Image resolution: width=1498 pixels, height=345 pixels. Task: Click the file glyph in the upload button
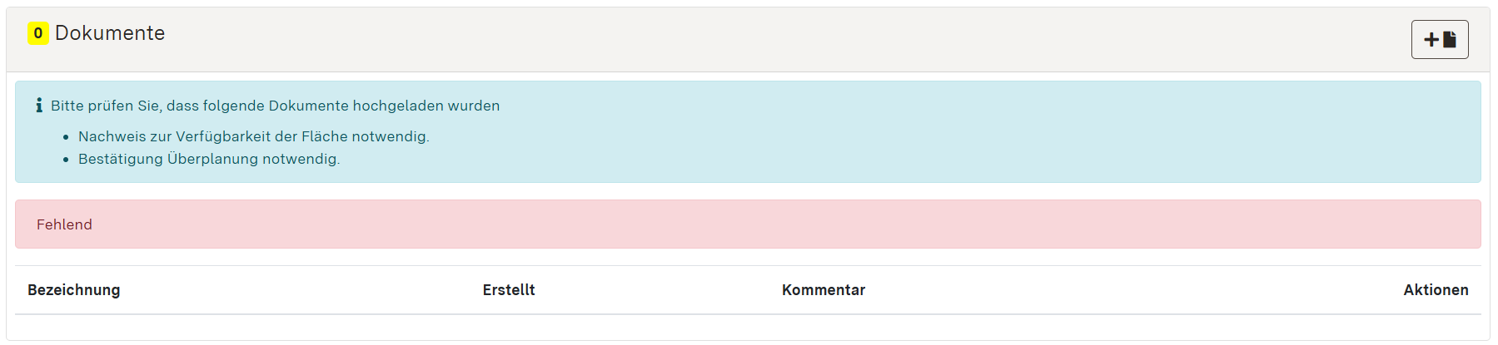click(1450, 39)
